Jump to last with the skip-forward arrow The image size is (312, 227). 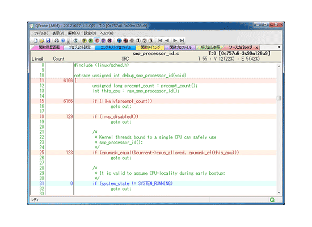tap(182, 41)
